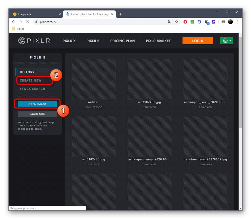Click the '6 MINUTES AGO' timestamp
The width and height of the screenshot is (251, 219).
click(94, 107)
